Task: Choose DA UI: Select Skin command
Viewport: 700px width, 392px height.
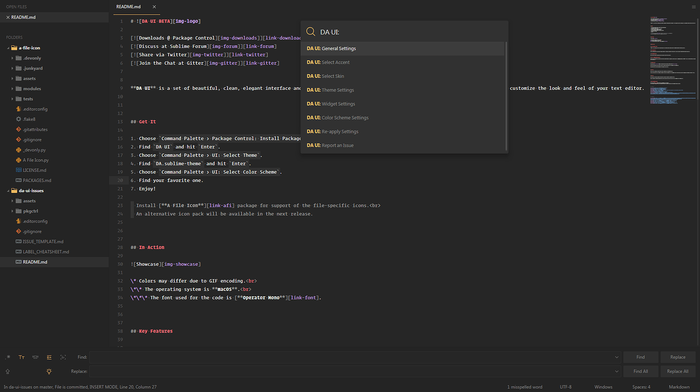Action: [x=403, y=76]
